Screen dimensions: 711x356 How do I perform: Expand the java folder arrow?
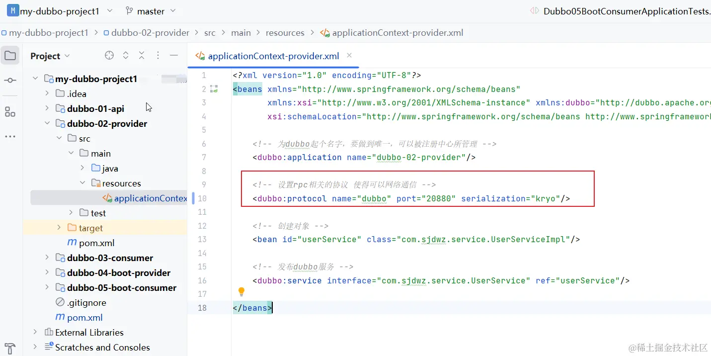click(83, 168)
